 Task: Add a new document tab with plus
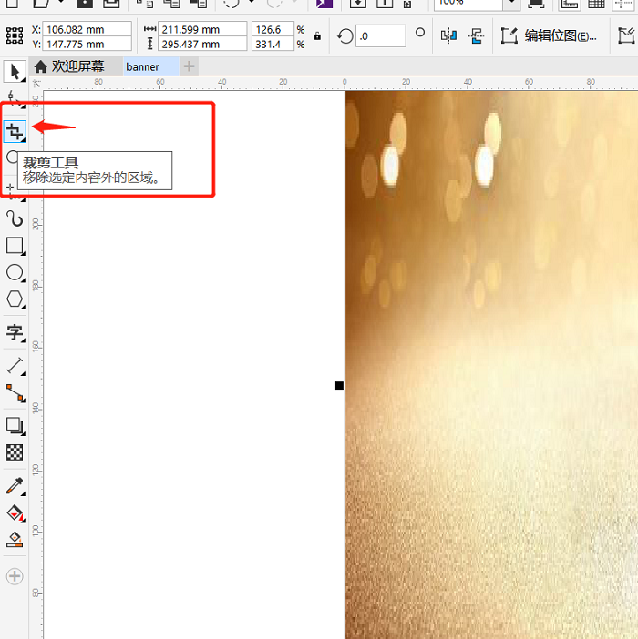point(189,66)
